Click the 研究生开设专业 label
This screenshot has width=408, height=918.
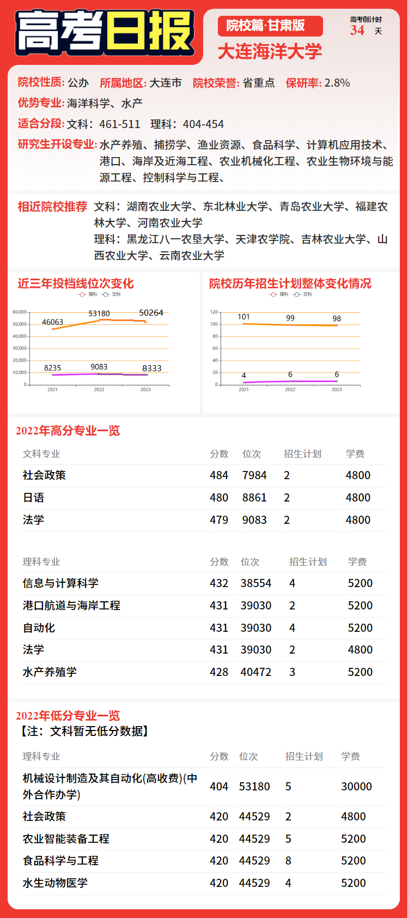tap(57, 144)
